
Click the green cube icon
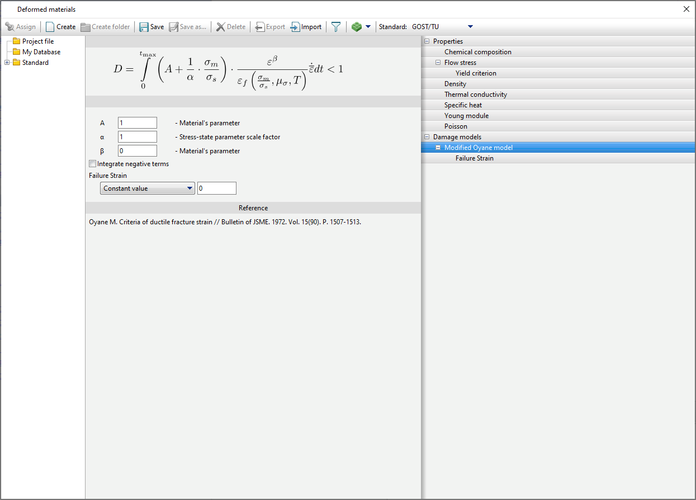click(356, 27)
